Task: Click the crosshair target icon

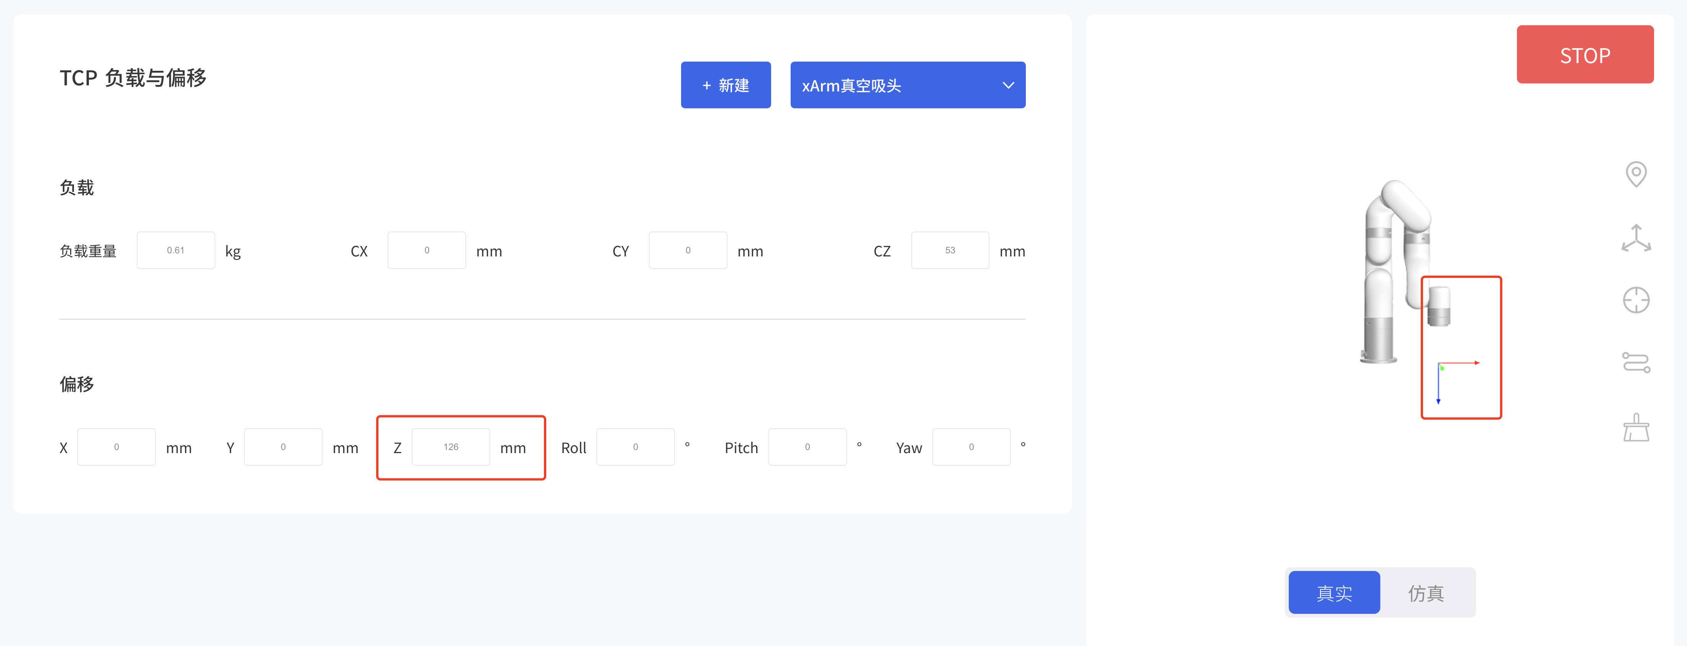Action: [x=1636, y=299]
